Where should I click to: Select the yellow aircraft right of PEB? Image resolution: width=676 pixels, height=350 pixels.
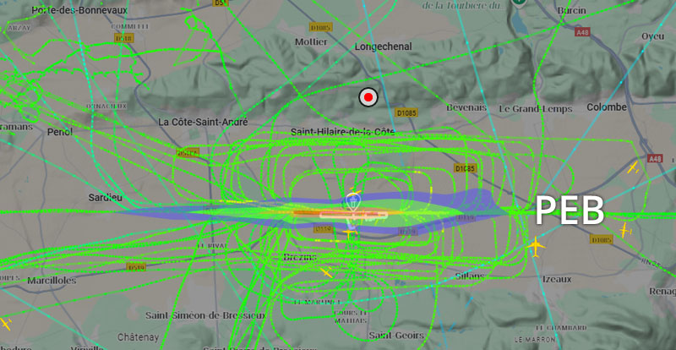(x=624, y=231)
